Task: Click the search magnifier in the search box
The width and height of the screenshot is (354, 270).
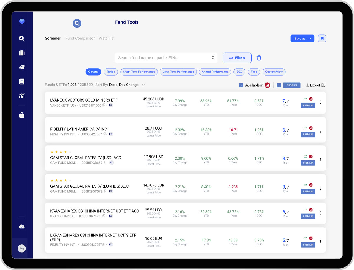Action: point(213,58)
